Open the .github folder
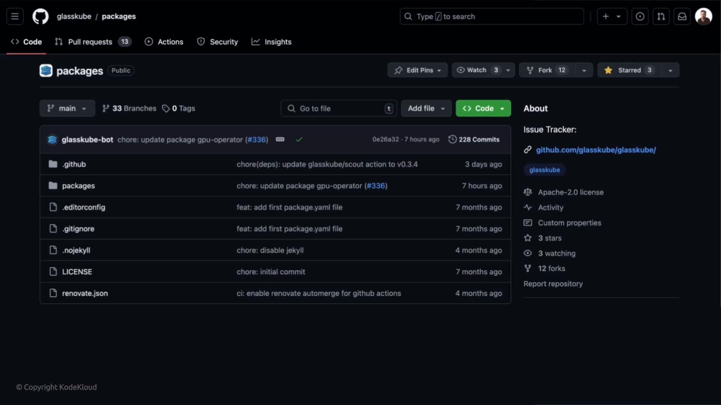The width and height of the screenshot is (721, 405). click(x=74, y=164)
